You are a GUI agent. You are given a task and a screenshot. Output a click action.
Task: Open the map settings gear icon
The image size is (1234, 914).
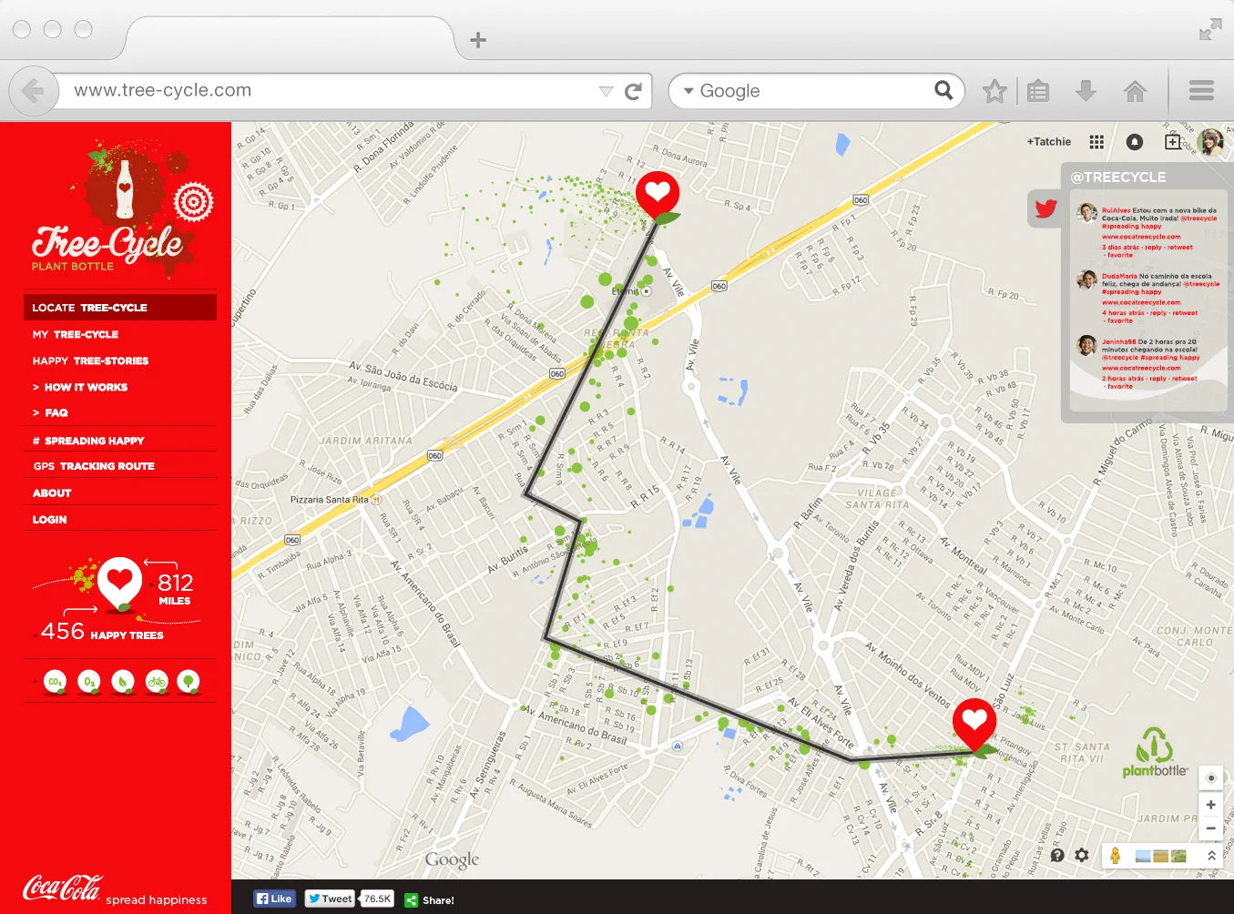tap(1082, 855)
